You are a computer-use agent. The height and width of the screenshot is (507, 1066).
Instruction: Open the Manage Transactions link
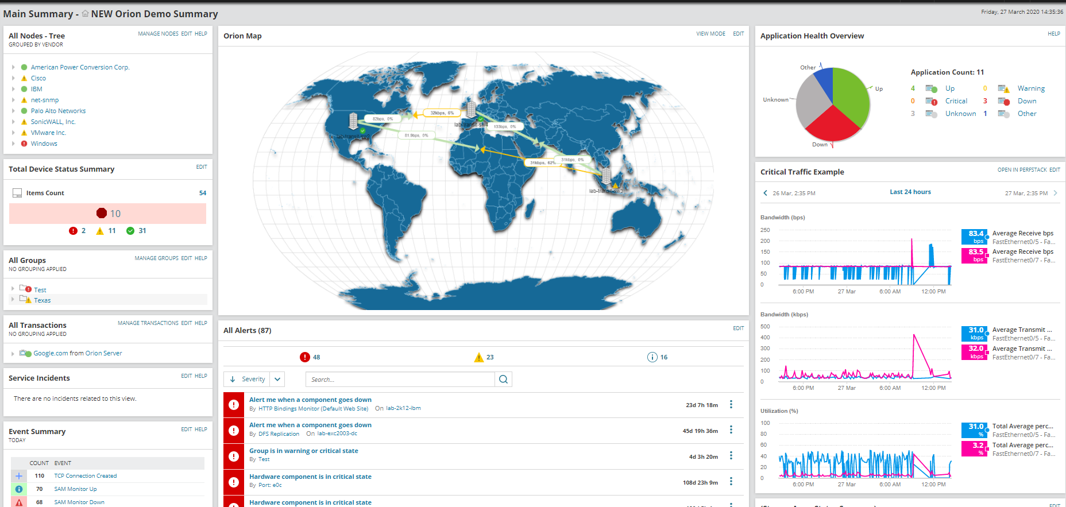pyautogui.click(x=148, y=323)
